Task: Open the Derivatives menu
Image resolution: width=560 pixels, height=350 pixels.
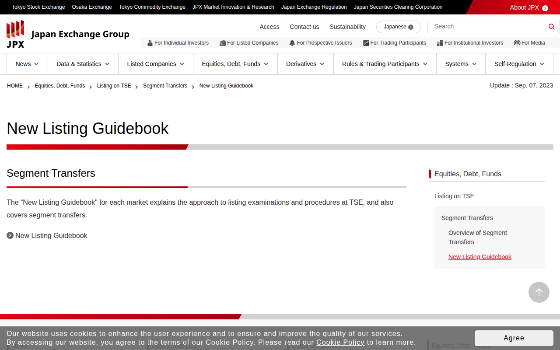Action: (x=305, y=64)
